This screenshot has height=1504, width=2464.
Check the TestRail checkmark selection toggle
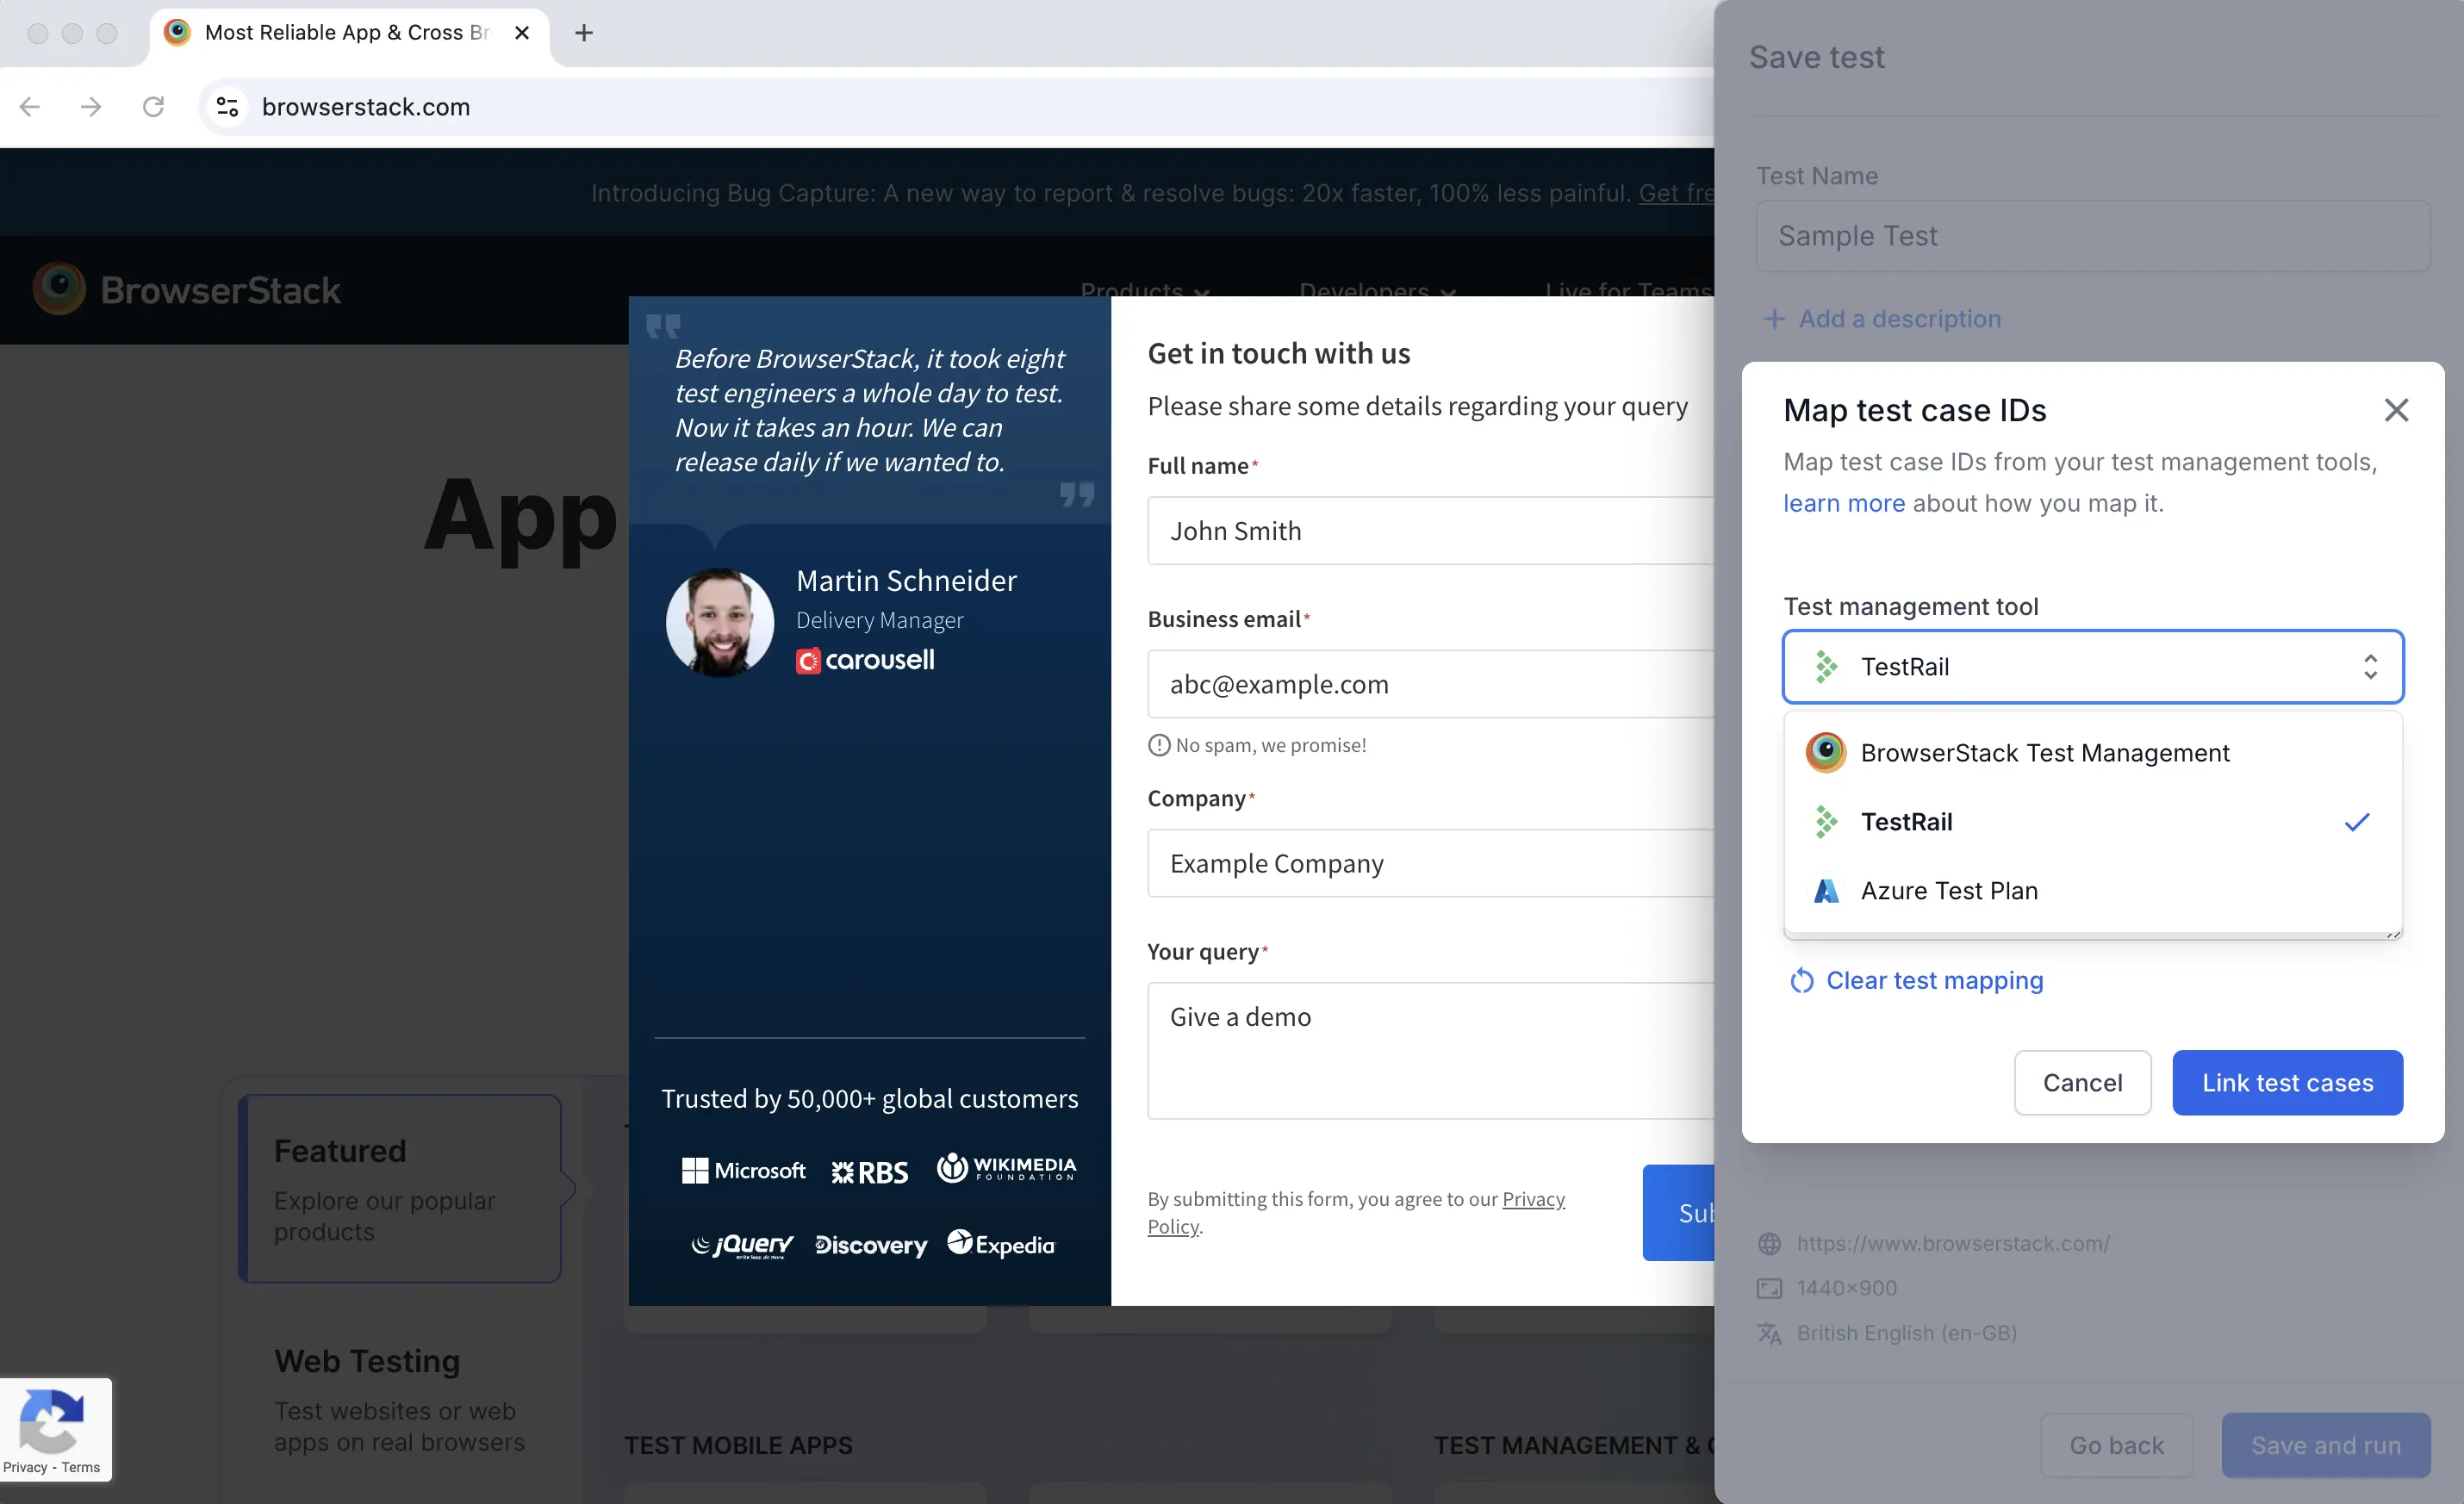pos(2358,822)
